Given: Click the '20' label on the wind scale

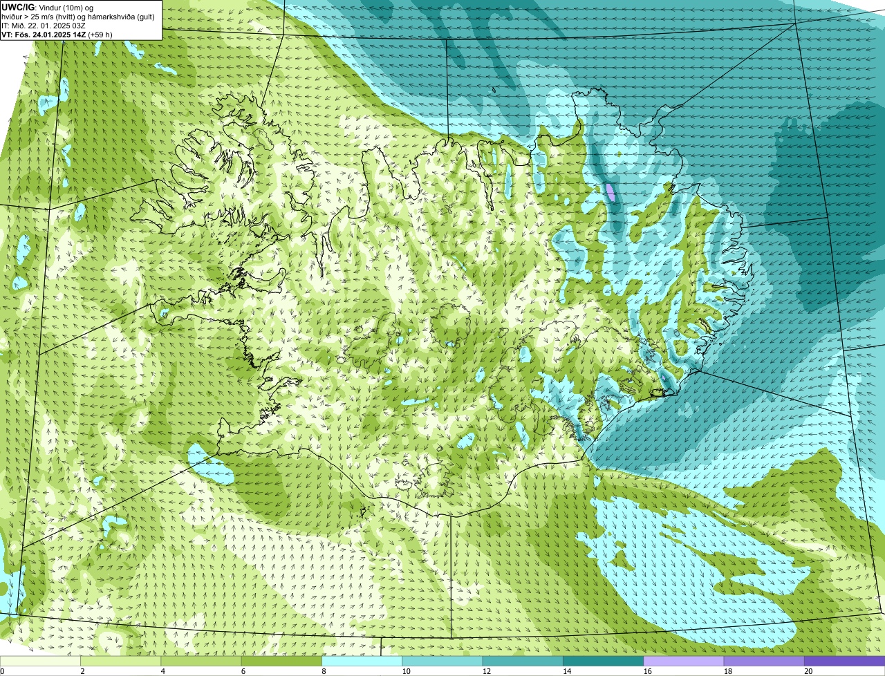Looking at the screenshot, I should pyautogui.click(x=808, y=671).
